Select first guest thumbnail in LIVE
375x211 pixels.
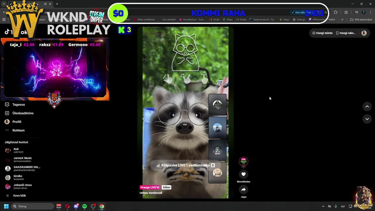pyautogui.click(x=217, y=105)
